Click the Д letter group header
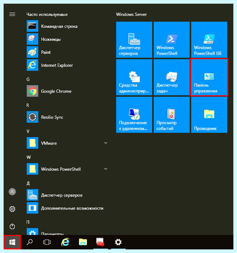The height and width of the screenshot is (253, 237). pos(28,183)
